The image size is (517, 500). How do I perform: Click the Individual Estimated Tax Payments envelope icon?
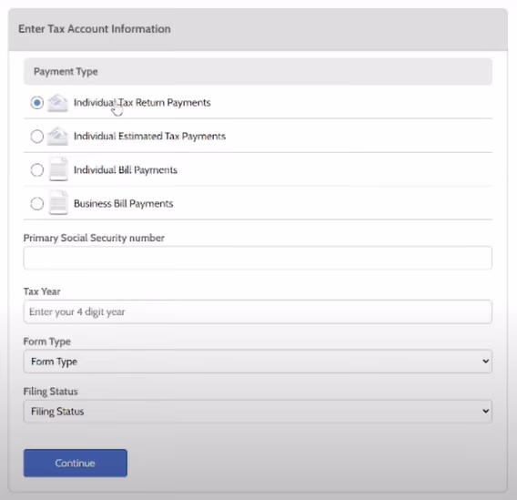(x=57, y=137)
